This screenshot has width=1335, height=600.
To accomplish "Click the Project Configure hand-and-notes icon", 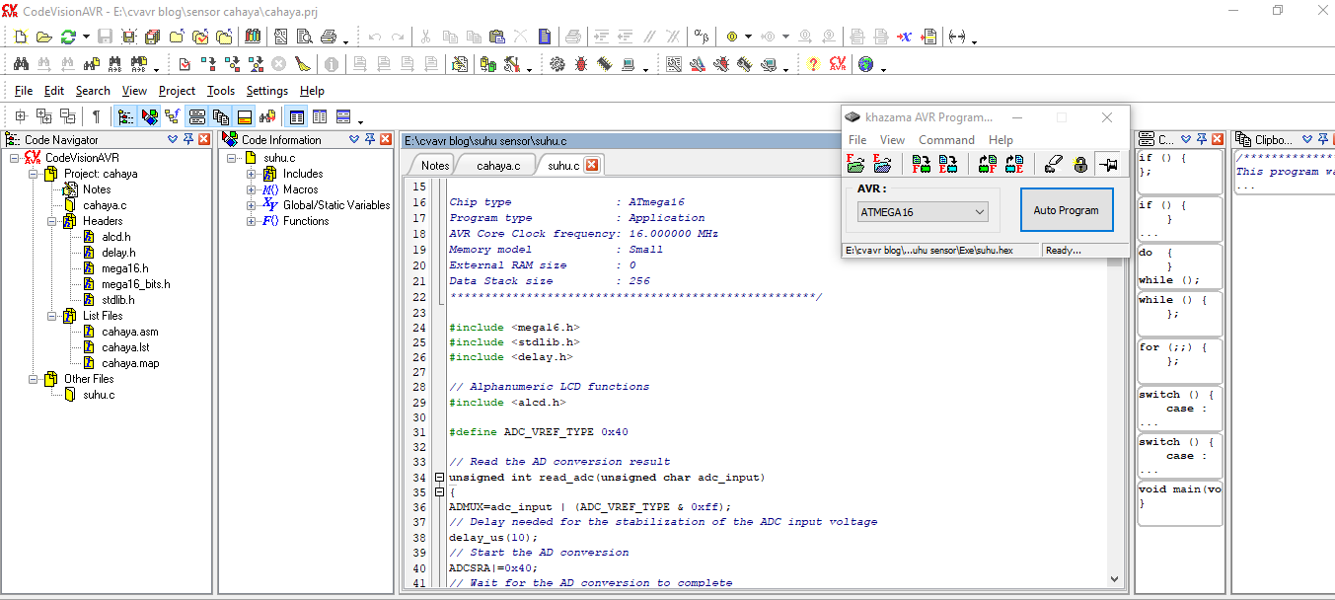I will pyautogui.click(x=460, y=64).
